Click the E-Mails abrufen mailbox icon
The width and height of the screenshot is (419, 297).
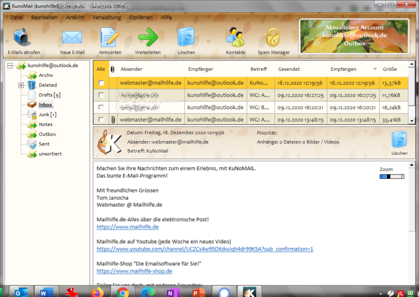[23, 38]
